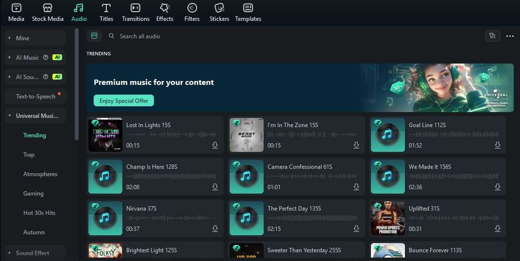
Task: Click the Nirvana 37S waveform
Action: coord(171,218)
